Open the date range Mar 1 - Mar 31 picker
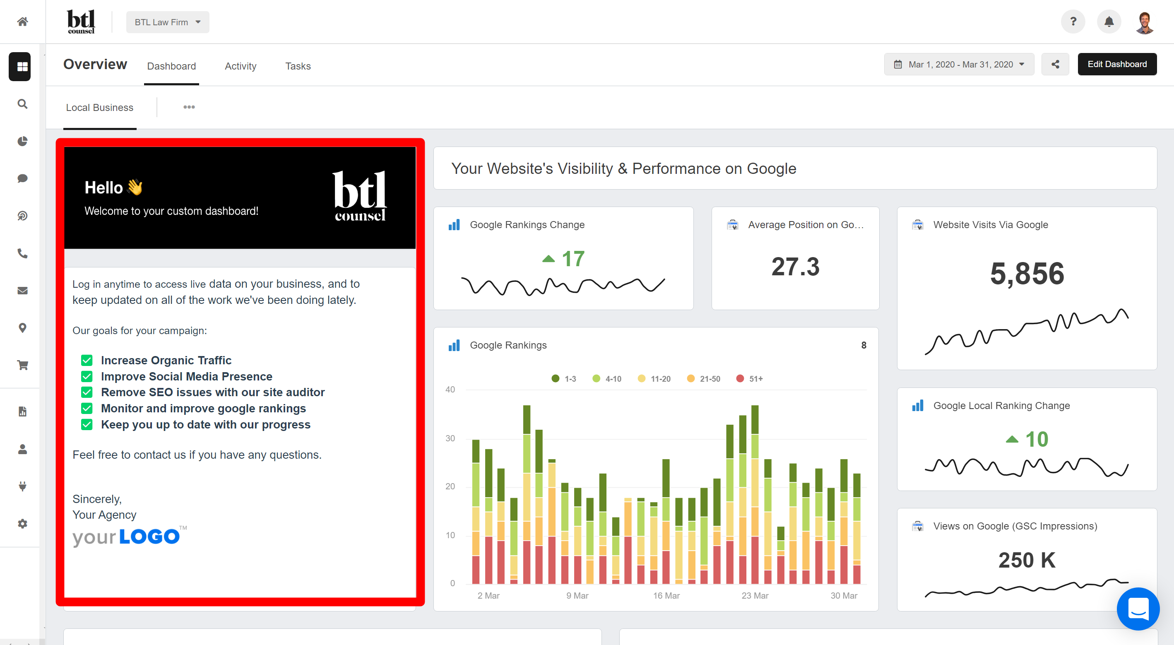 click(959, 65)
